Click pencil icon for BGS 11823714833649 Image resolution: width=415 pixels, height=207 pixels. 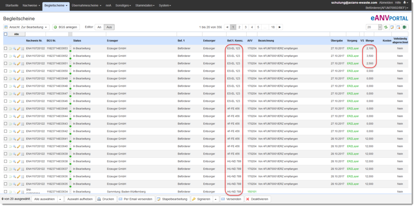(x=19, y=78)
